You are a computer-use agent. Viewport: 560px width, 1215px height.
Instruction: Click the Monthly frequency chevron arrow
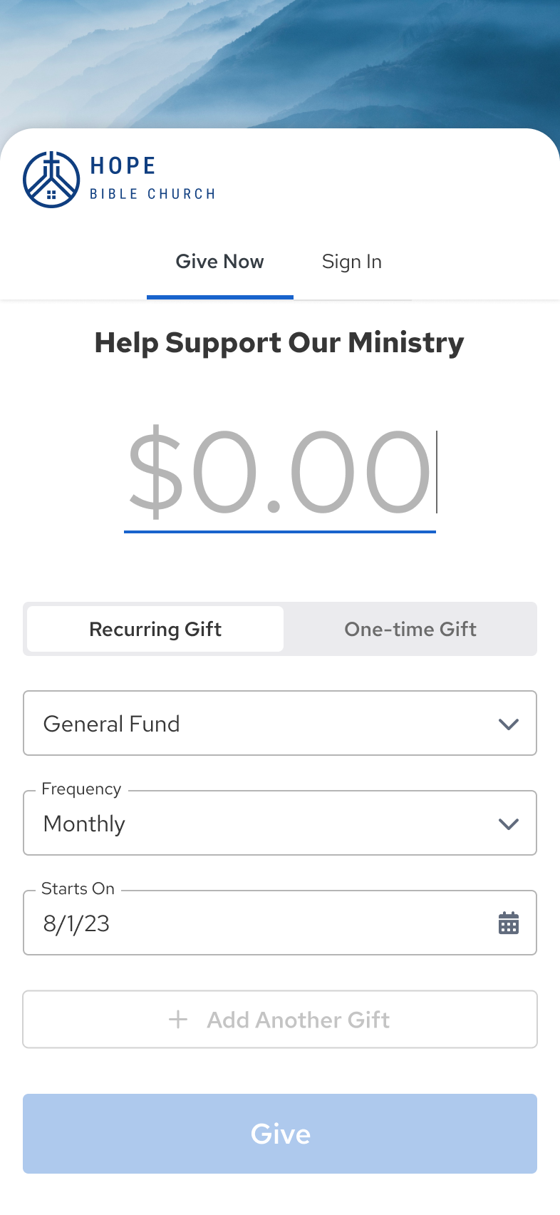[508, 824]
